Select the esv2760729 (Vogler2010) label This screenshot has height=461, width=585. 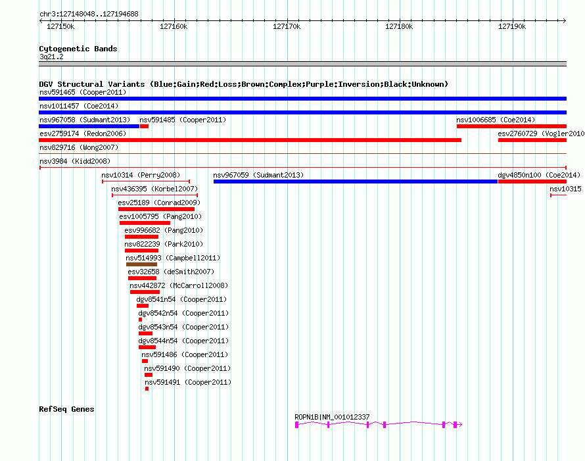[541, 133]
